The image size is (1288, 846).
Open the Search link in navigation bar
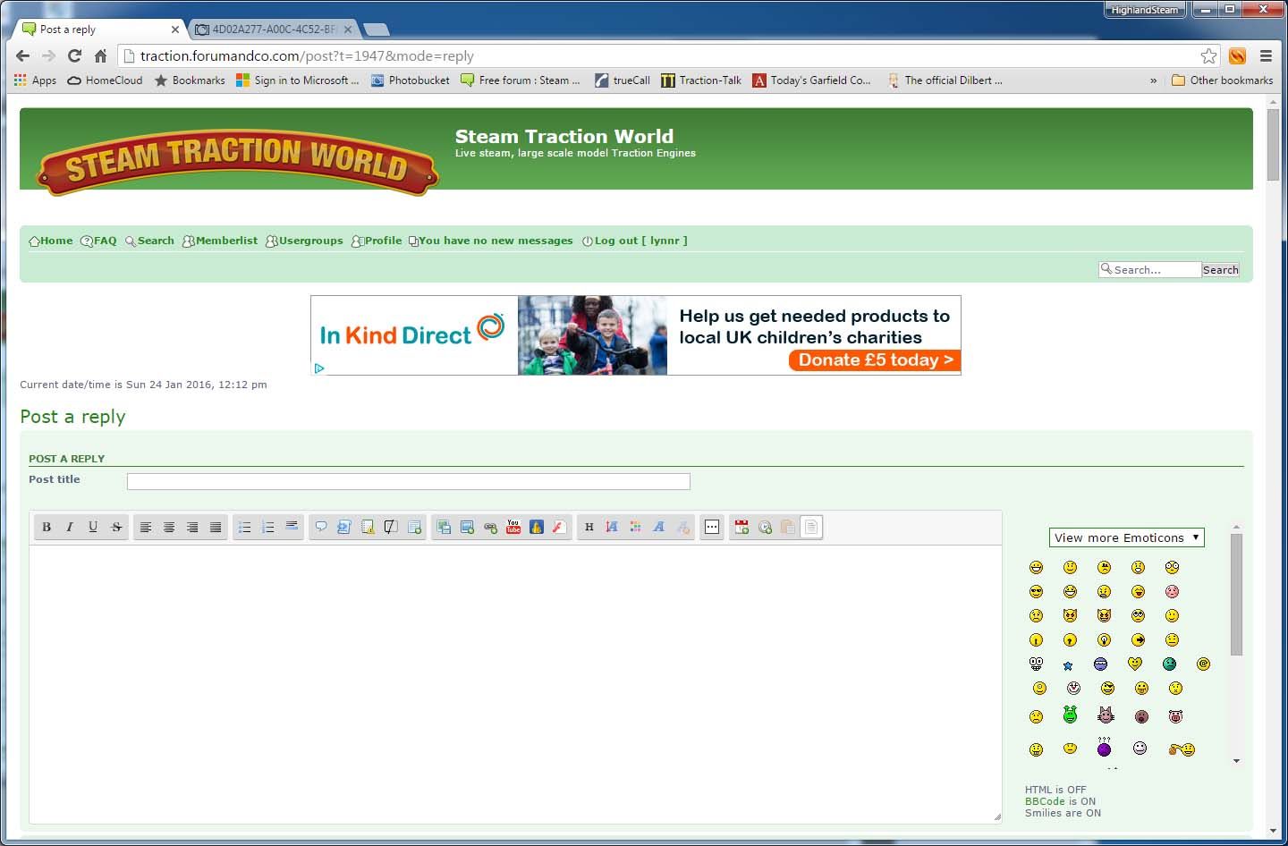pos(149,241)
